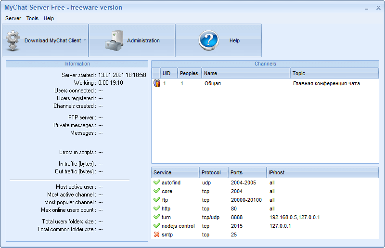Select the ftp service name

coord(165,200)
